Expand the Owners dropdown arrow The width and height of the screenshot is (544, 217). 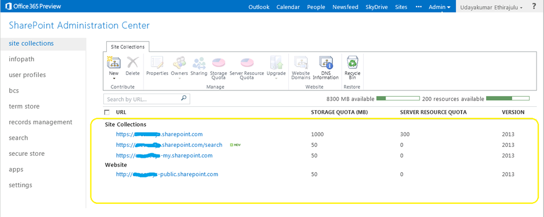[179, 79]
